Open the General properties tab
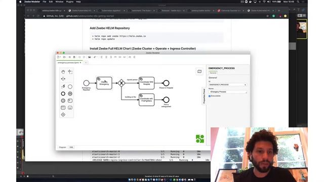Image resolution: width=324 pixels, height=182 pixels. (x=213, y=73)
